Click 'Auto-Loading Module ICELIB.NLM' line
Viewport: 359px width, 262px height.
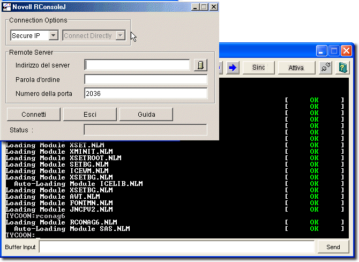pyautogui.click(x=79, y=184)
